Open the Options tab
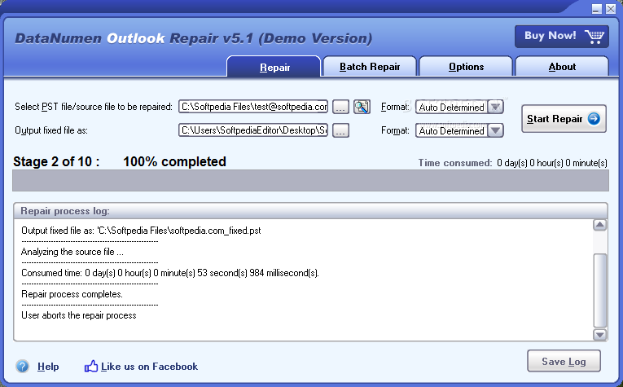Viewport: 623px width, 387px height. click(466, 66)
